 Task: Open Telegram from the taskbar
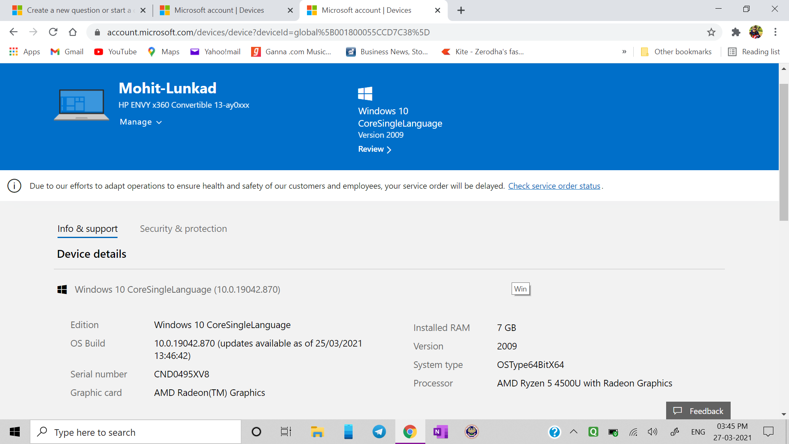[379, 432]
